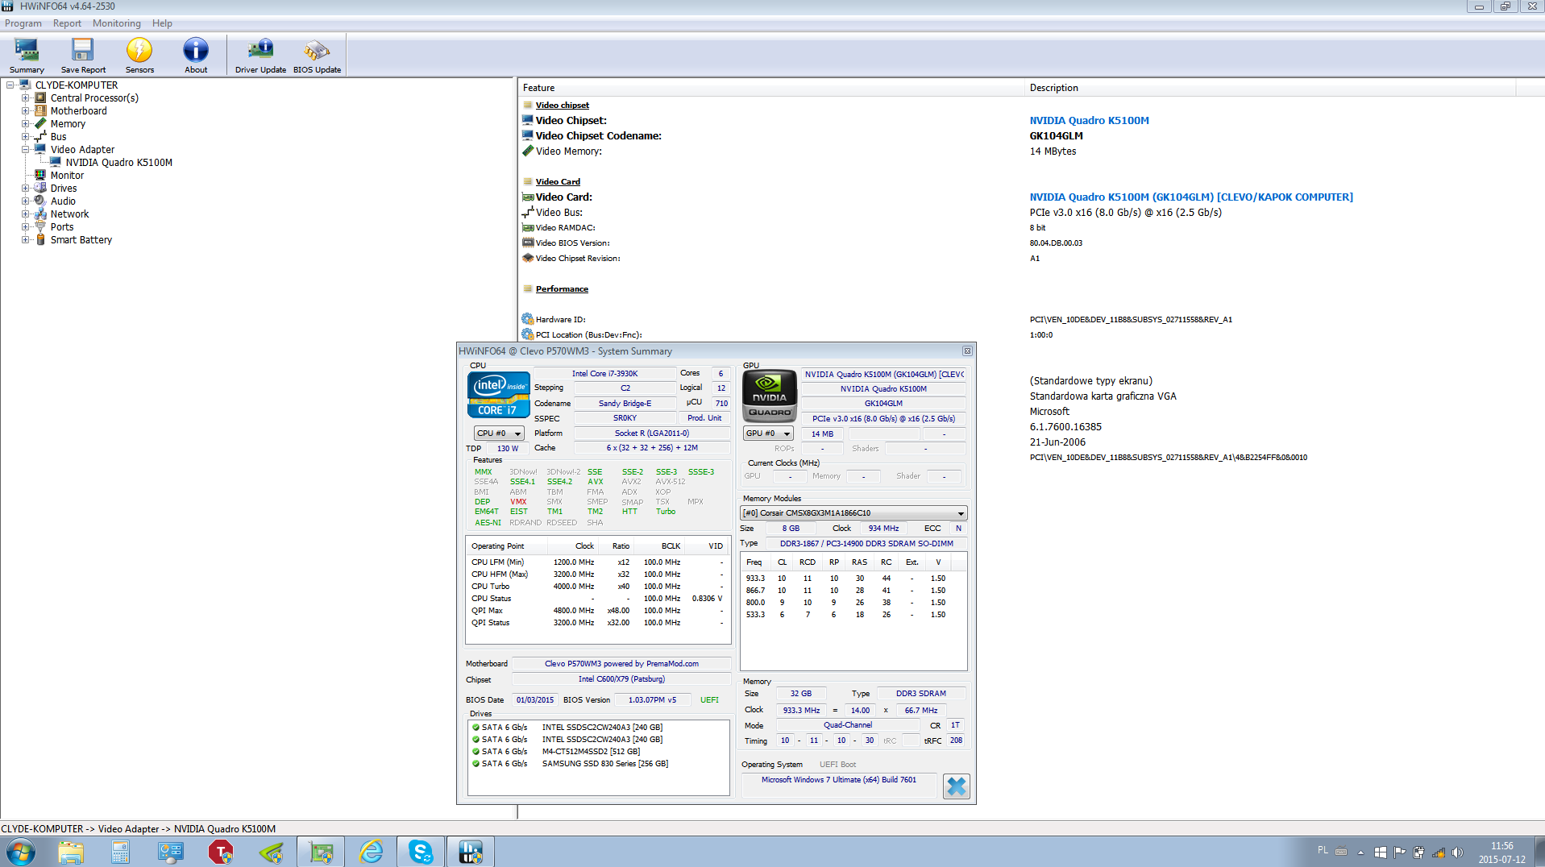Open the GPU #0 selector dropdown

(768, 433)
